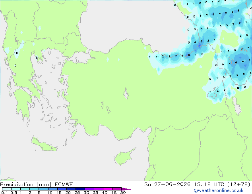Click the "[mm]" unit label
Viewport: 252px width, 194px height.
pos(44,184)
